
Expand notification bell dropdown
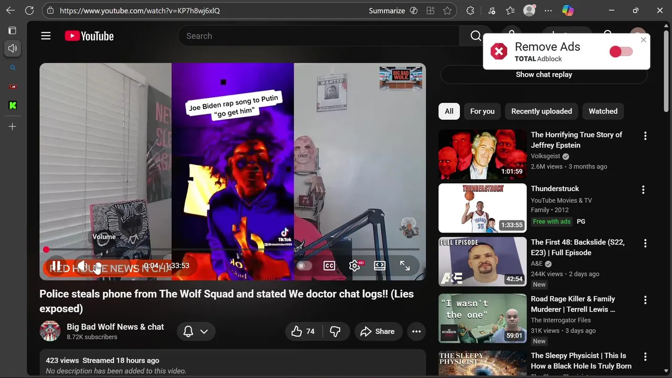196,331
